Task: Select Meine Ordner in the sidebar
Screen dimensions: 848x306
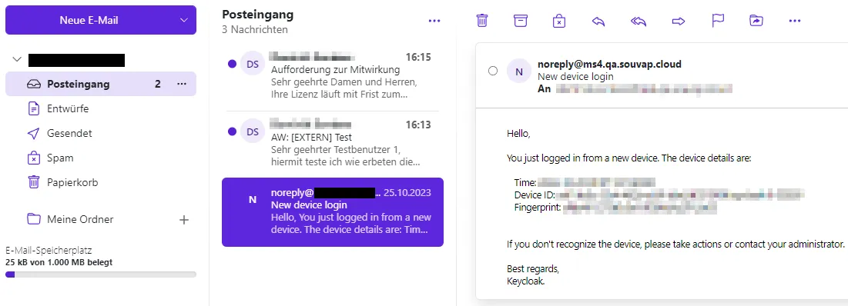Action: (80, 220)
